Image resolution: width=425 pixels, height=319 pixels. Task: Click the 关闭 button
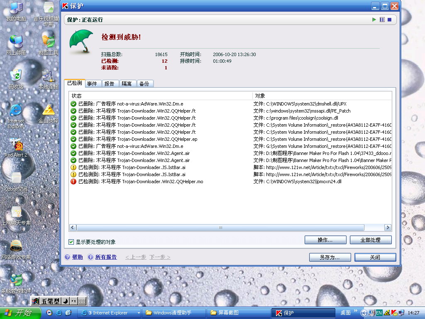coord(375,257)
